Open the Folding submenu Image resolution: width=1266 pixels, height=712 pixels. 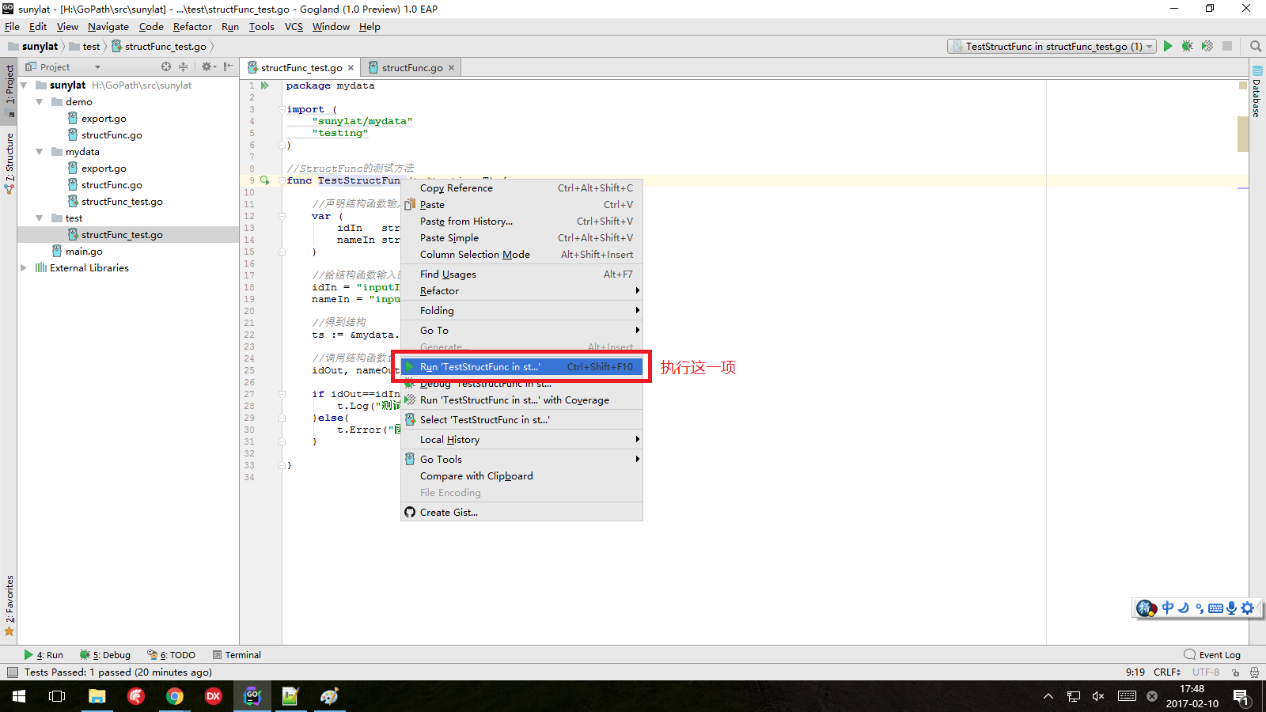pos(521,311)
